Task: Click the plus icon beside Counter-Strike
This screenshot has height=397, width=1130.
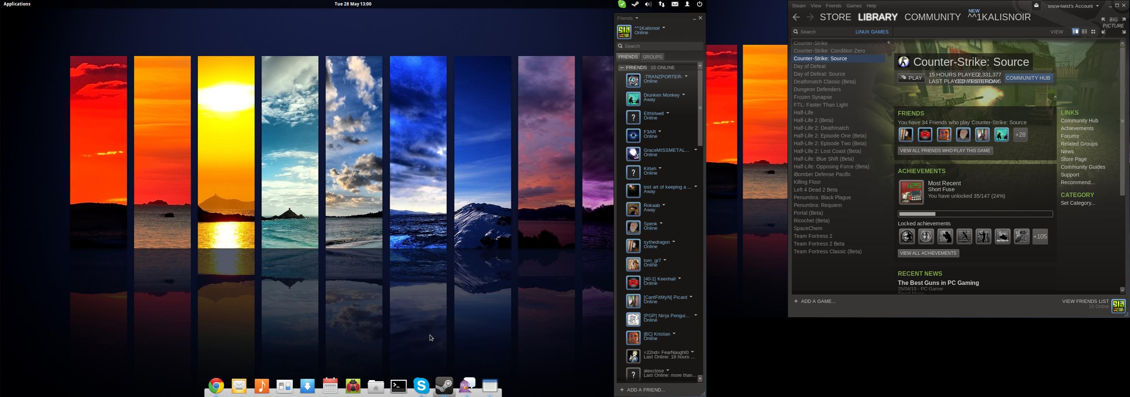Action: click(888, 43)
